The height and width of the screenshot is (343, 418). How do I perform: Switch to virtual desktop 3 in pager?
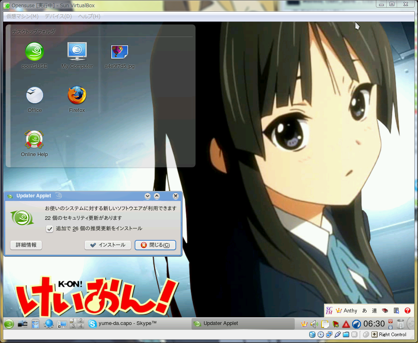point(73,326)
